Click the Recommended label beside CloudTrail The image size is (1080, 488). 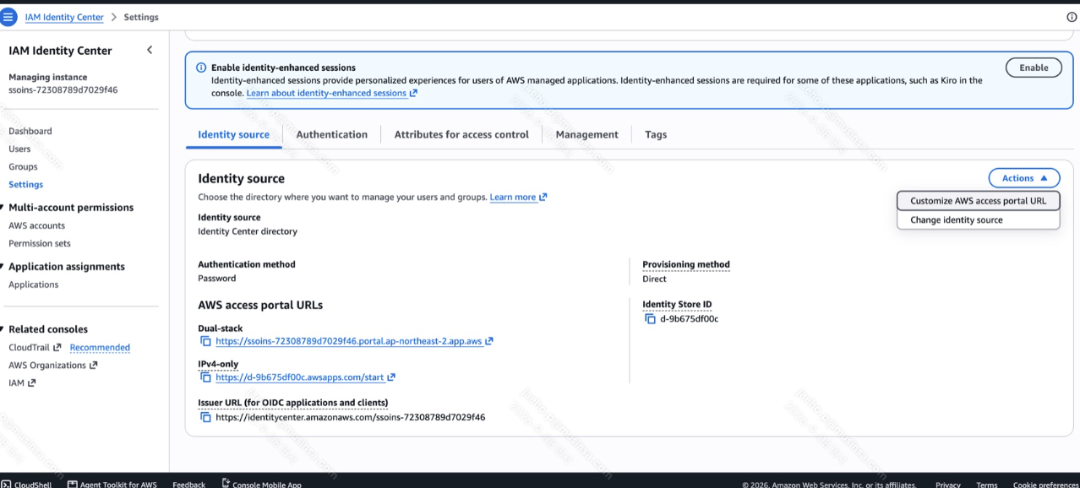100,347
